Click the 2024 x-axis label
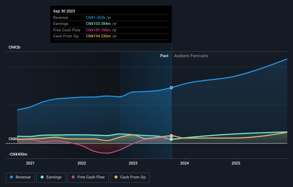 click(x=185, y=163)
